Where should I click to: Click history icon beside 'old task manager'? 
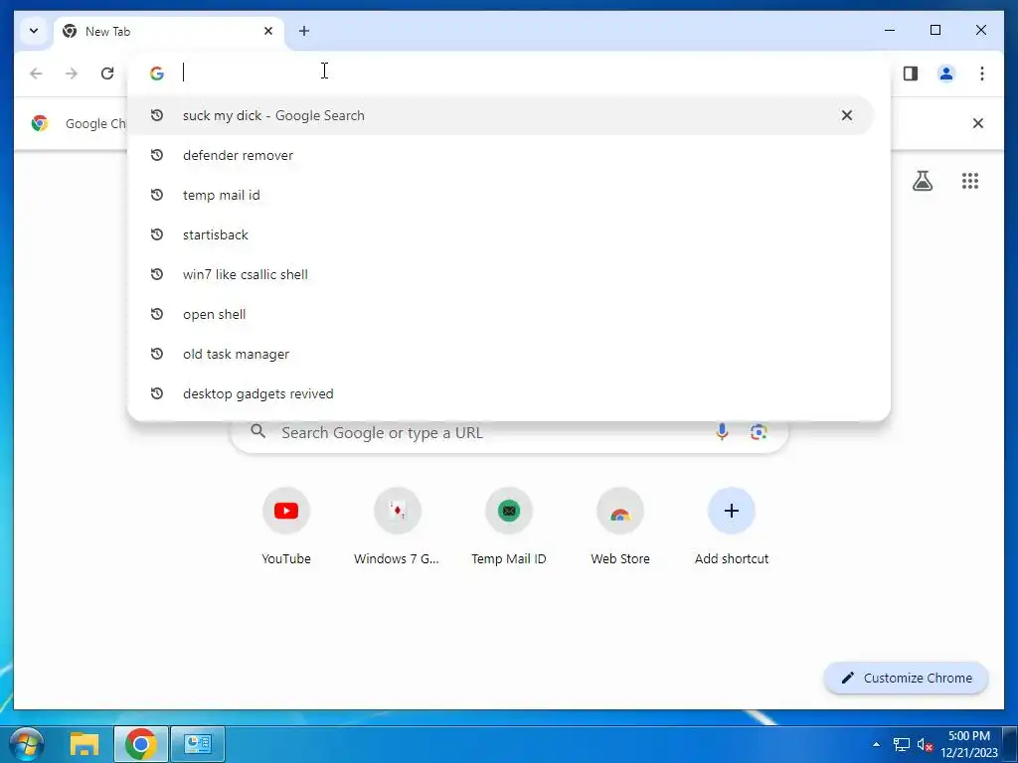(x=156, y=354)
